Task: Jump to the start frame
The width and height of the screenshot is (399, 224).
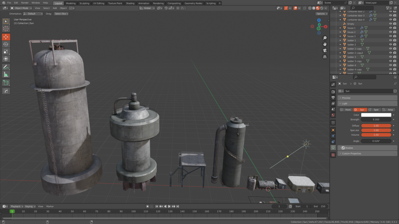Action: (157, 207)
